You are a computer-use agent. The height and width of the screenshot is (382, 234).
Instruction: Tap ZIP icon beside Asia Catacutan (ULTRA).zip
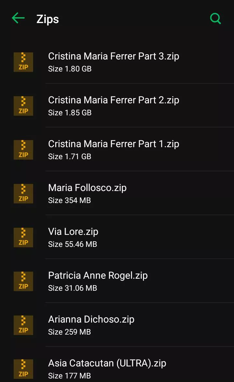point(23,369)
